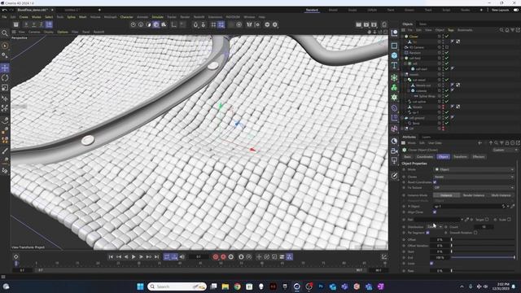Expand the Object link field arrow
The image size is (521, 293).
click(409, 206)
